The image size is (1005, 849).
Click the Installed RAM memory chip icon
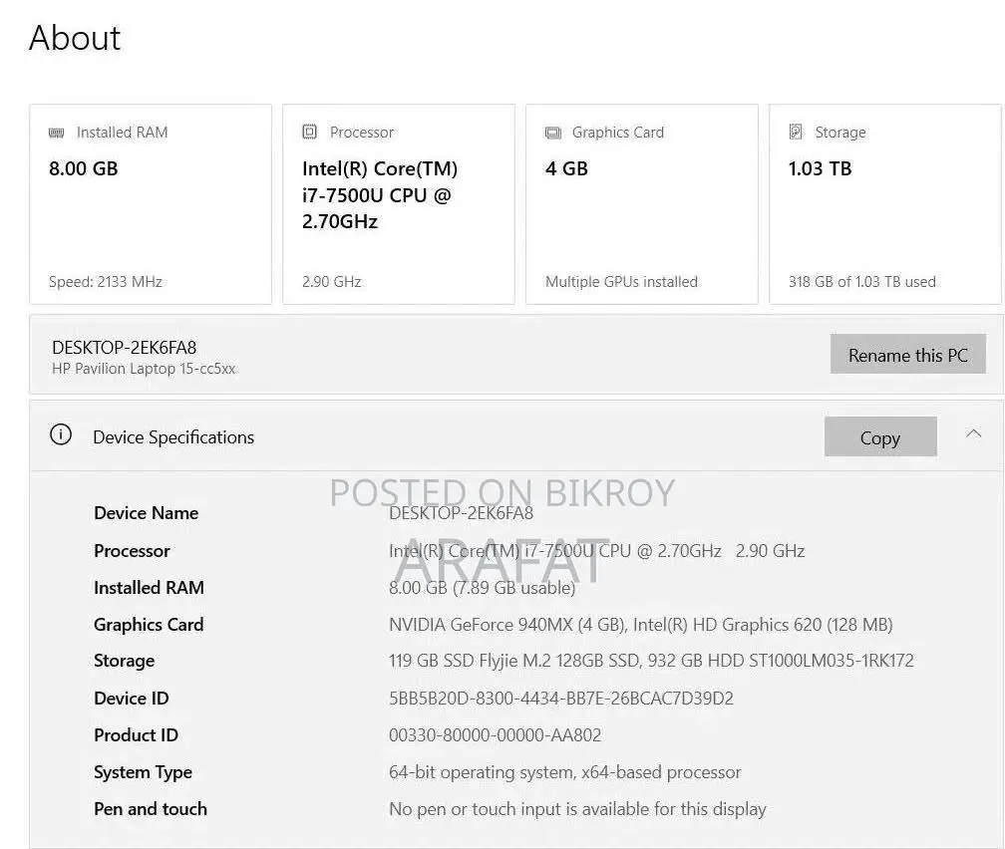click(x=57, y=133)
